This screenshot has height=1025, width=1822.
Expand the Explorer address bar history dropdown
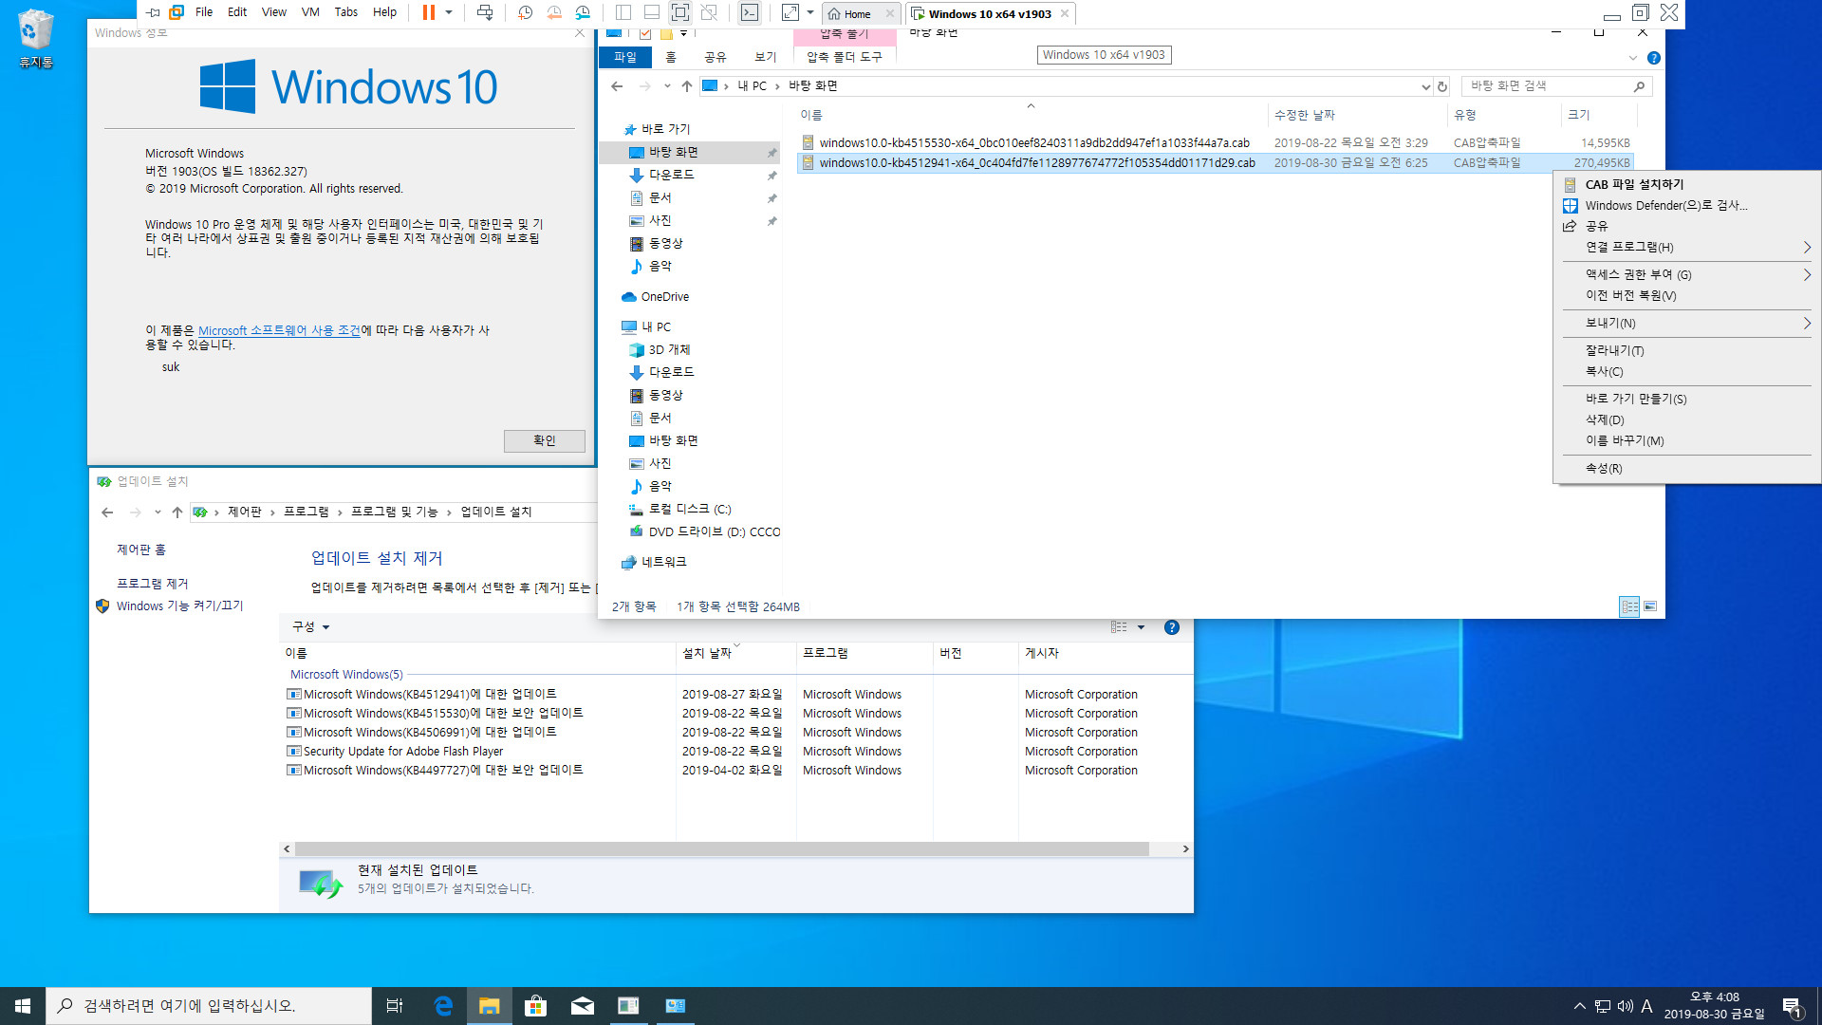[x=1425, y=86]
